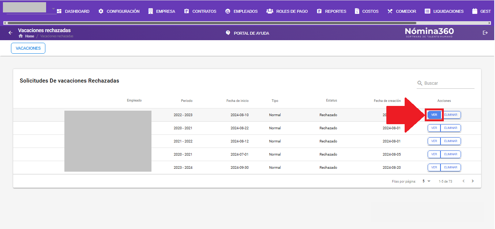Click the search magnifier icon
Viewport: 495px width, 229px height.
point(420,83)
